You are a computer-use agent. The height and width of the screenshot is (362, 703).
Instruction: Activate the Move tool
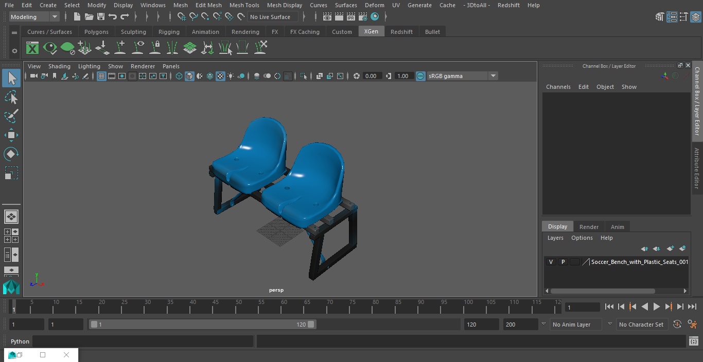click(11, 135)
